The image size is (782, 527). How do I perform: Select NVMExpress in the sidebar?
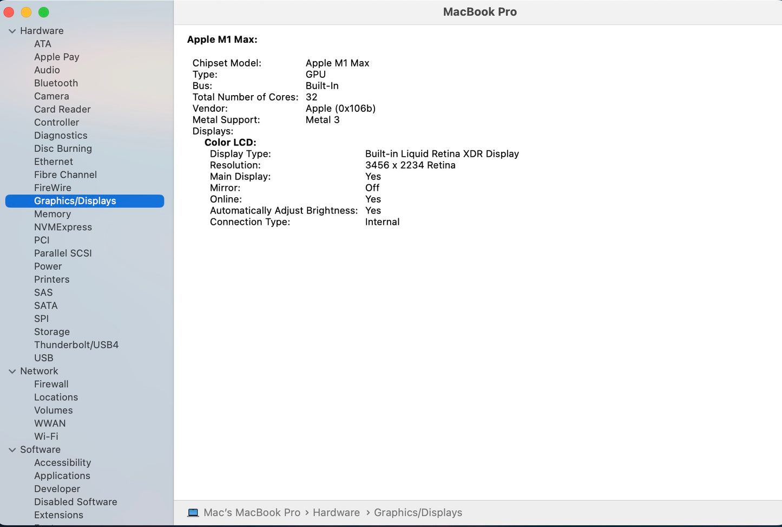tap(63, 227)
